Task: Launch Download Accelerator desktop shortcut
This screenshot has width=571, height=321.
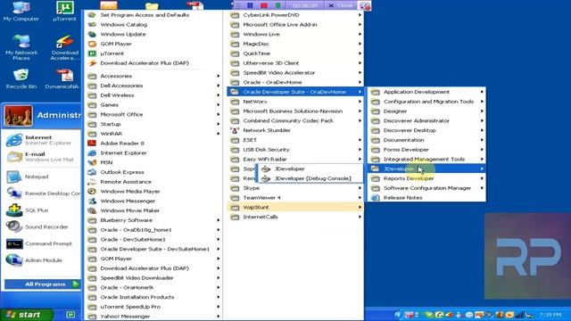Action: 65,47
